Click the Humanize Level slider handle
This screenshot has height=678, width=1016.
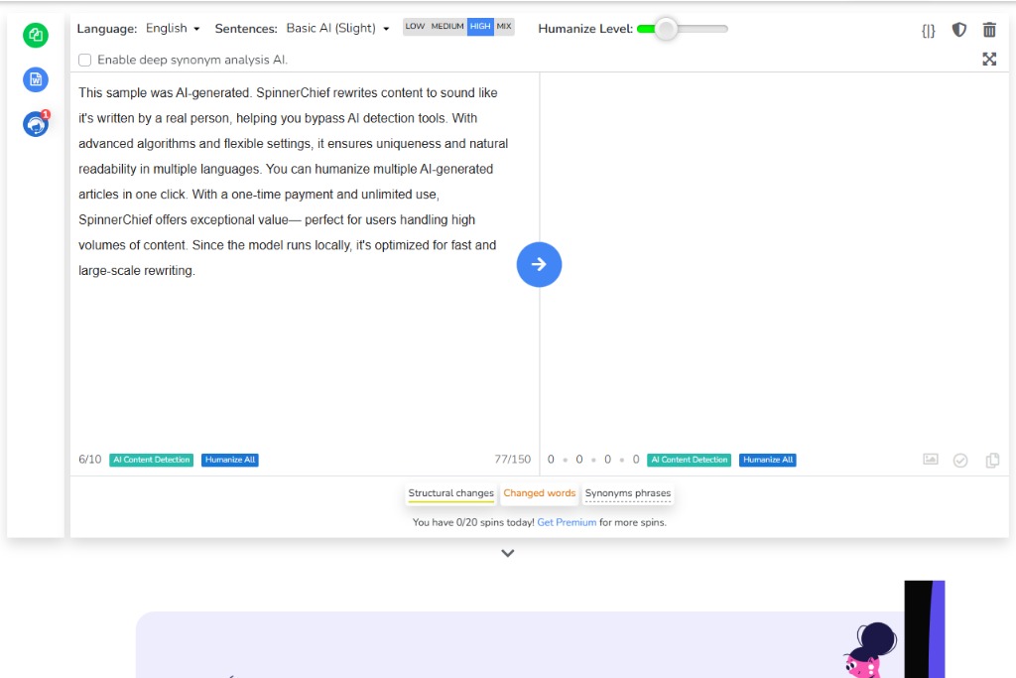click(667, 29)
